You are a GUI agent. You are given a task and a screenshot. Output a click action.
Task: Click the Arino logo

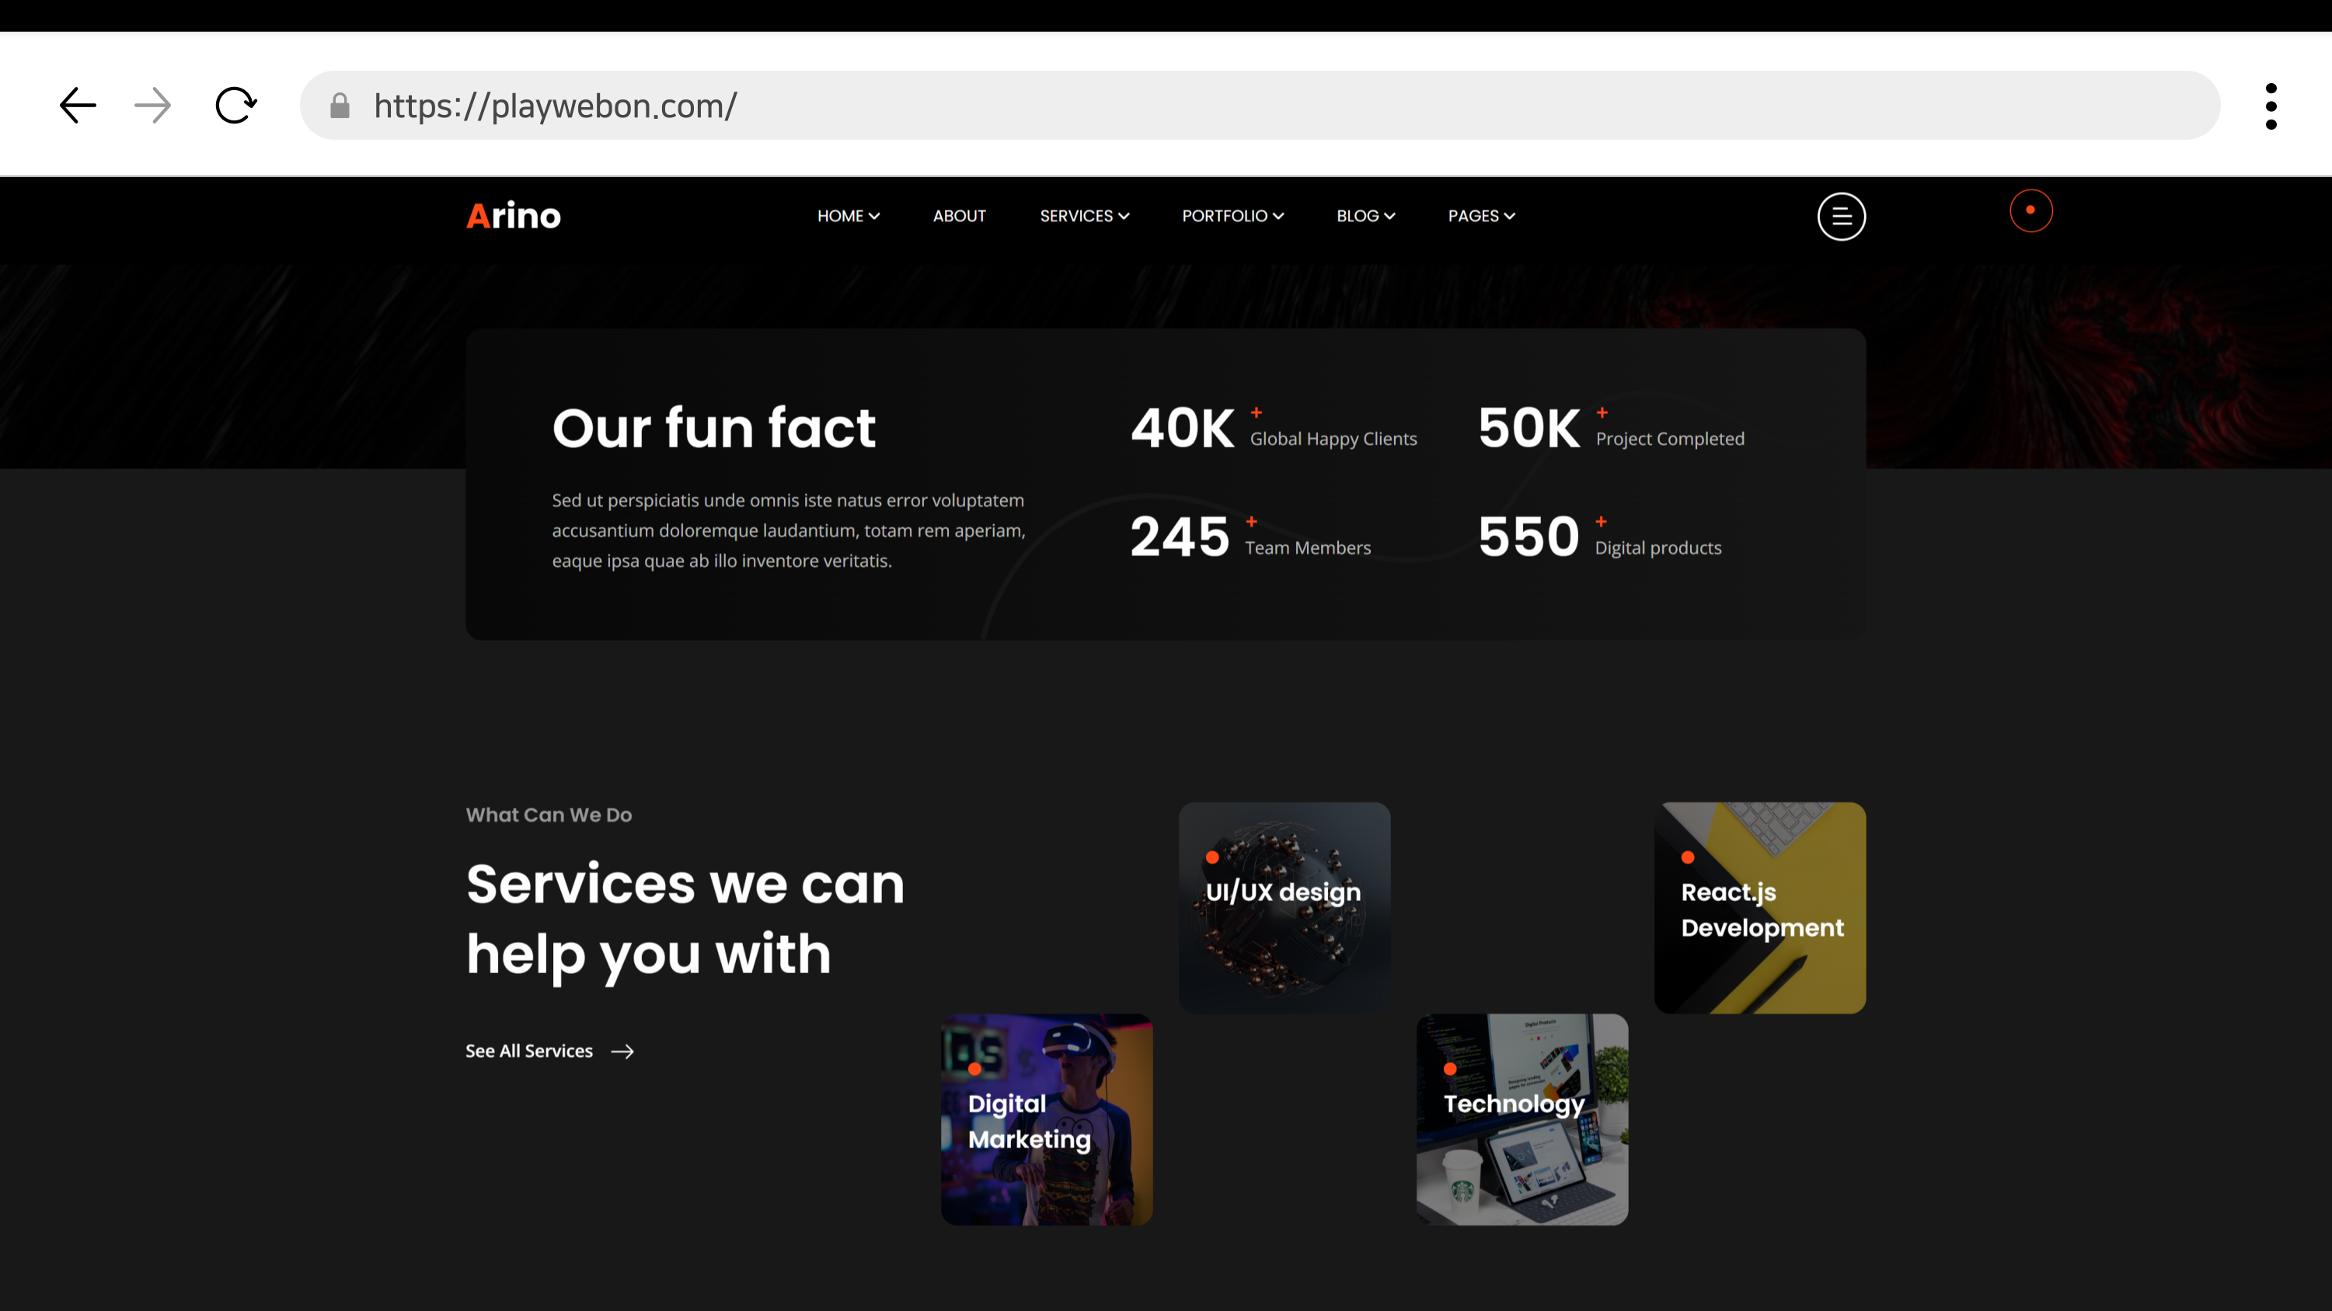(x=514, y=215)
